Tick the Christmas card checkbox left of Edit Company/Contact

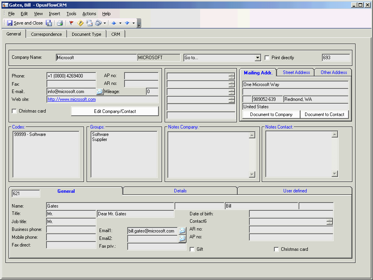point(14,111)
